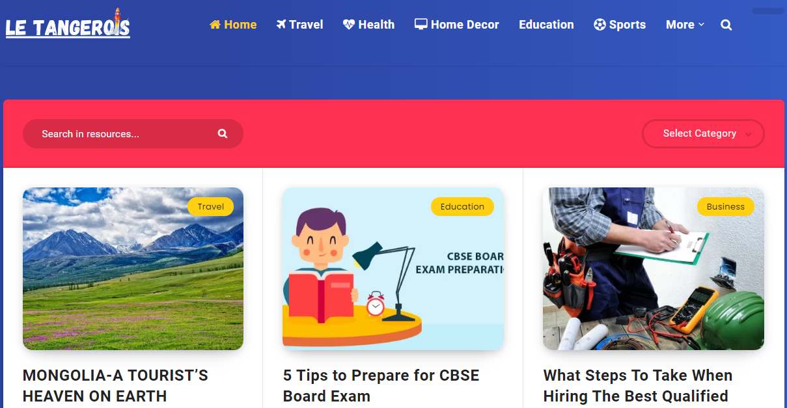Click the monitor icon beside Home Decor

421,25
